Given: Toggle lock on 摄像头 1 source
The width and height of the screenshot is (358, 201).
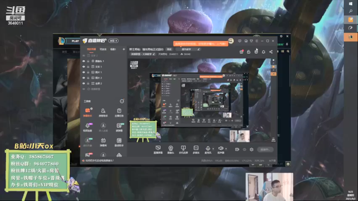Looking at the screenshot, I should (88, 61).
